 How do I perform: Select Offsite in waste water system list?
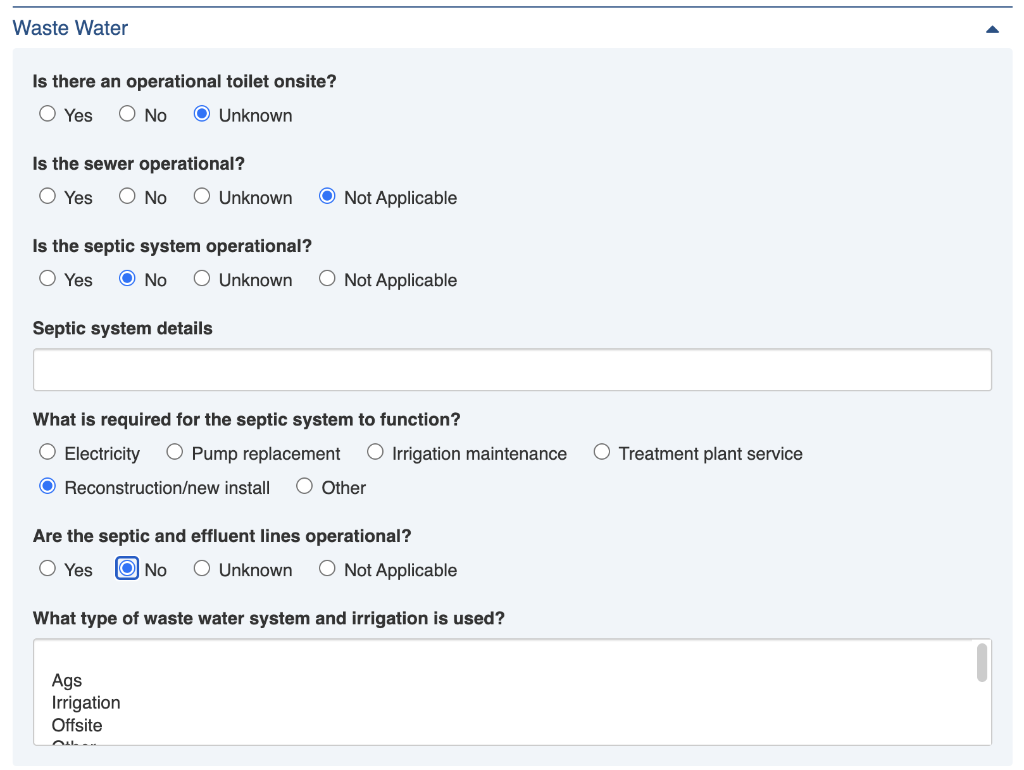tap(77, 725)
